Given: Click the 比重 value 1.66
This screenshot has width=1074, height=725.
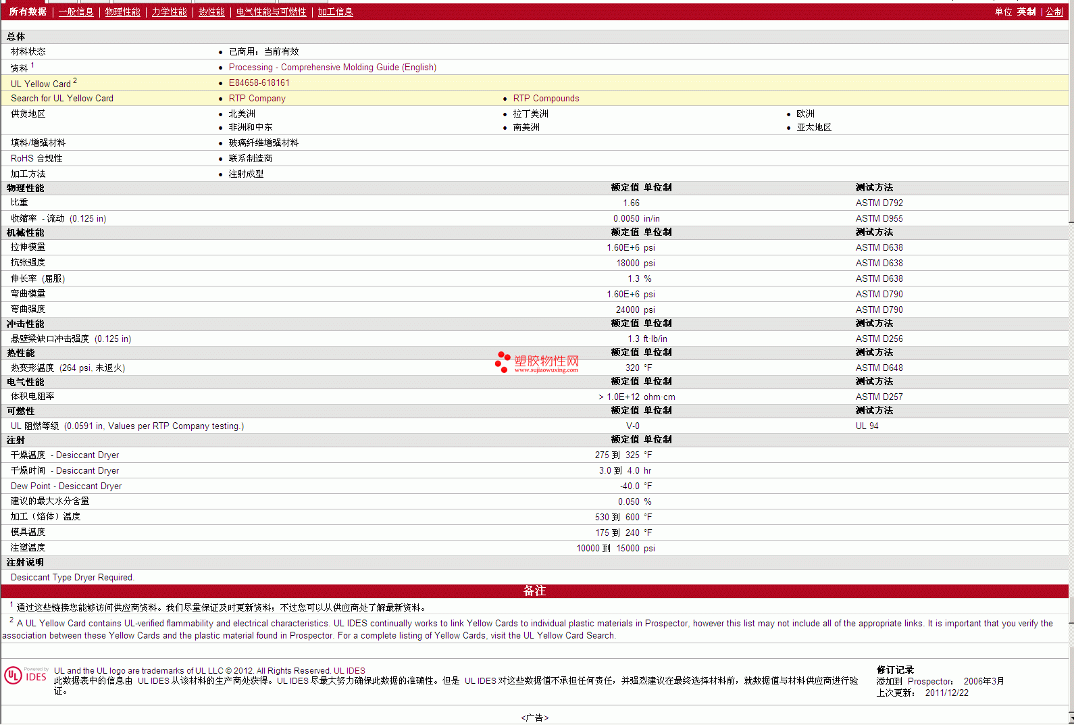Looking at the screenshot, I should pyautogui.click(x=631, y=203).
